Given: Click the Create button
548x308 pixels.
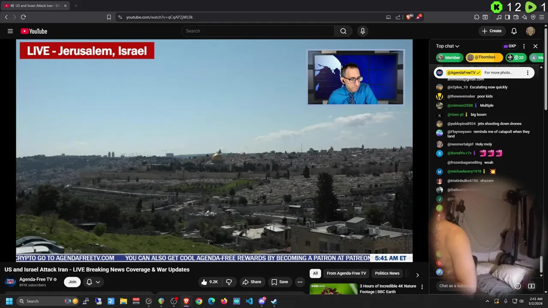Looking at the screenshot, I should pyautogui.click(x=491, y=31).
